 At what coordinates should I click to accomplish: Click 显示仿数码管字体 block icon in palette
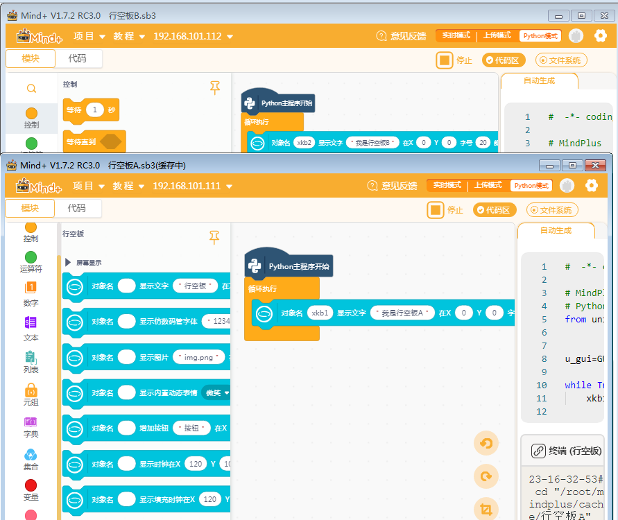coord(75,322)
